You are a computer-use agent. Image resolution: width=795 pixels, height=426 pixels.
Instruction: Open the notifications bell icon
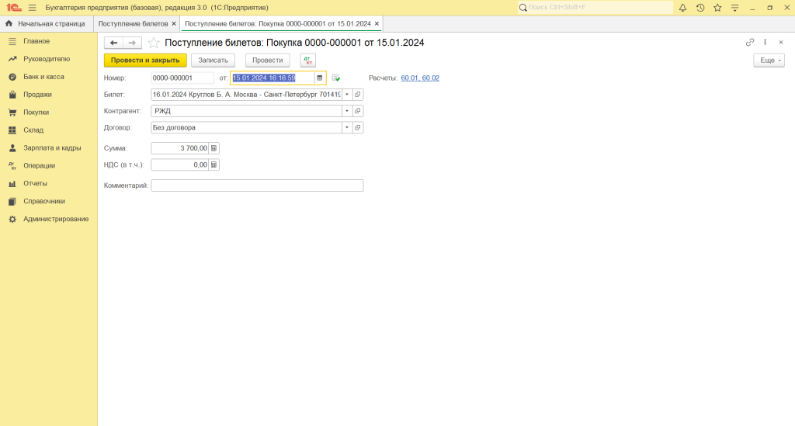682,8
